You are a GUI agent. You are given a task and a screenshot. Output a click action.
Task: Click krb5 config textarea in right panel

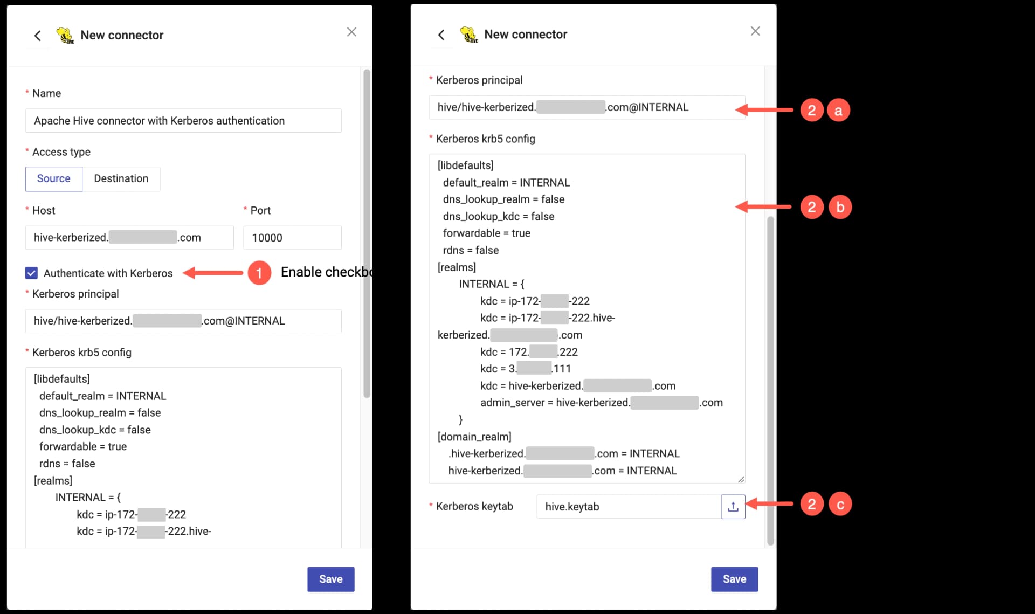click(587, 319)
